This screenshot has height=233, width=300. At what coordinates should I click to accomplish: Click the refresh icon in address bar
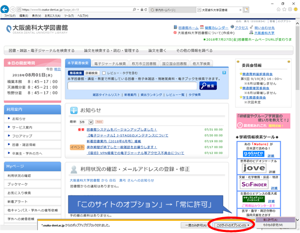click(x=146, y=10)
